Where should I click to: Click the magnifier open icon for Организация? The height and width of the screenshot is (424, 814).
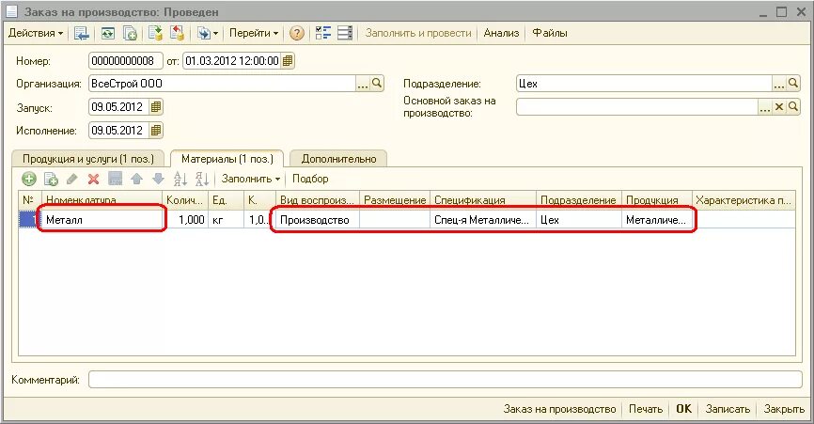tap(377, 84)
